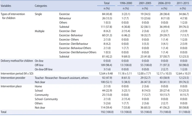The image size is (192, 116).
Task: Select the '73 (100.0)' total for 2006-2010
Action: [165, 112]
